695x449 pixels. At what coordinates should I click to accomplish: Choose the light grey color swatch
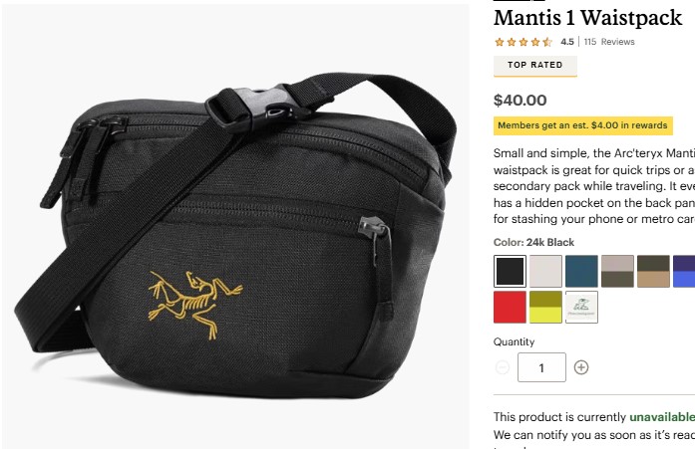pos(545,271)
